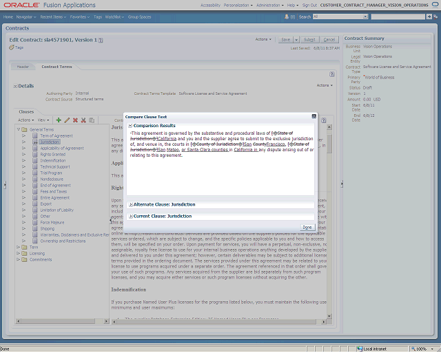Open the Save button dropdown arrow

(x=296, y=40)
